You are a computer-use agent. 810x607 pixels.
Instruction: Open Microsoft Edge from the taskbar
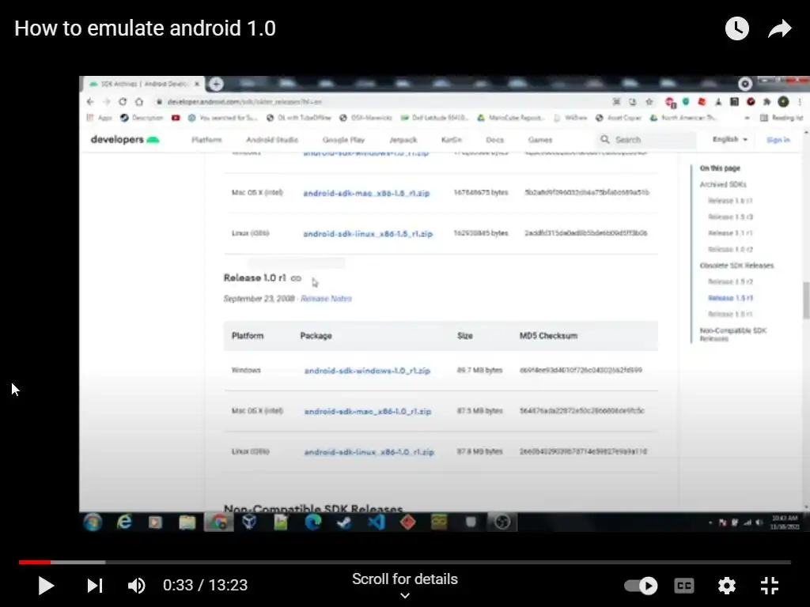tap(313, 522)
